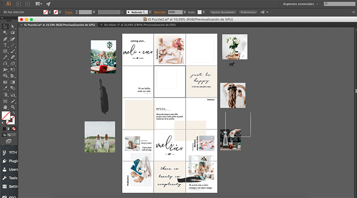The width and height of the screenshot is (357, 198).
Task: Switch to IG Puzzle2.ai document tab
Action: point(59,25)
